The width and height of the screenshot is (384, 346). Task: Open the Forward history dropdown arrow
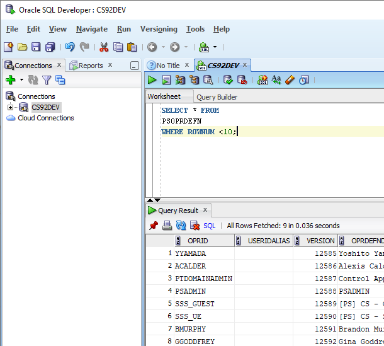coord(186,47)
